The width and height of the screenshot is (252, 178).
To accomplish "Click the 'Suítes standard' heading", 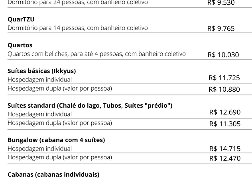I will (x=90, y=106).
